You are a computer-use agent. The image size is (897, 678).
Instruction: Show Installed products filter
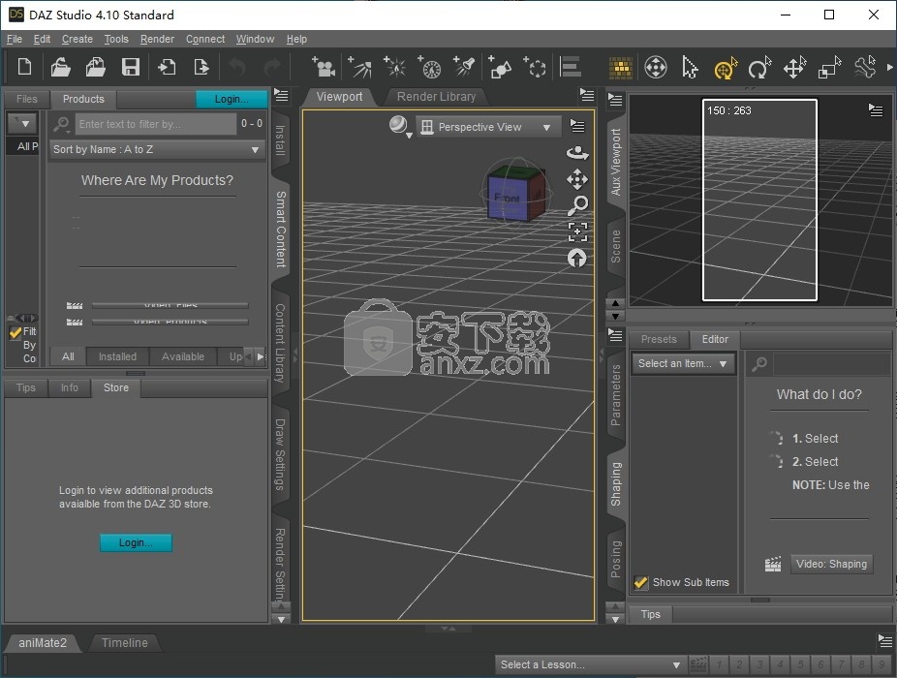(117, 356)
